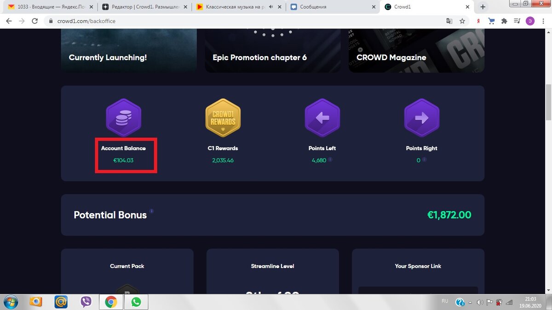Open the Currently Launching! card
The height and width of the screenshot is (310, 552).
[129, 51]
